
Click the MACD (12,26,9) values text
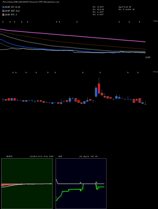point(41,156)
